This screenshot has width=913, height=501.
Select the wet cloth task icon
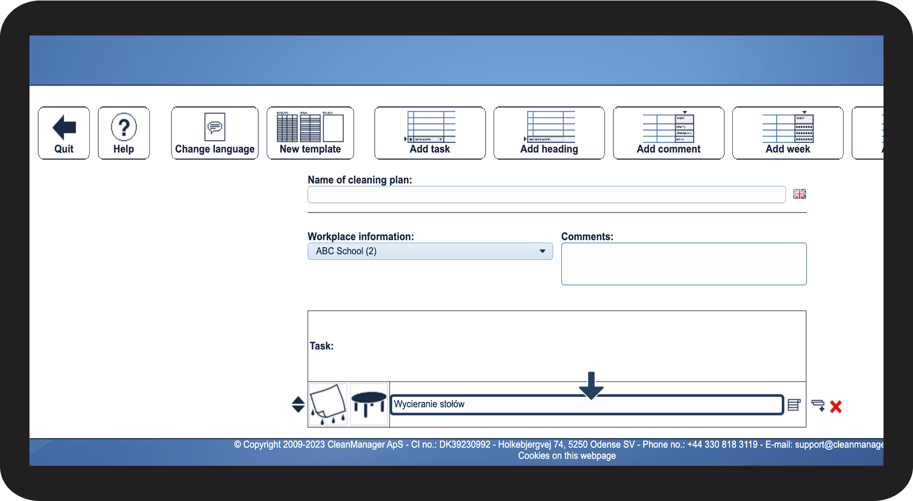click(328, 405)
